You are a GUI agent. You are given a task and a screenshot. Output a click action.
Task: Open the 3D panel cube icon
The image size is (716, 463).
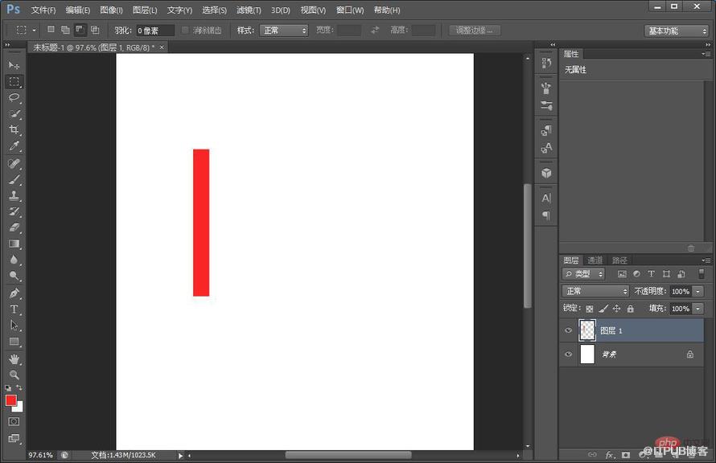546,174
